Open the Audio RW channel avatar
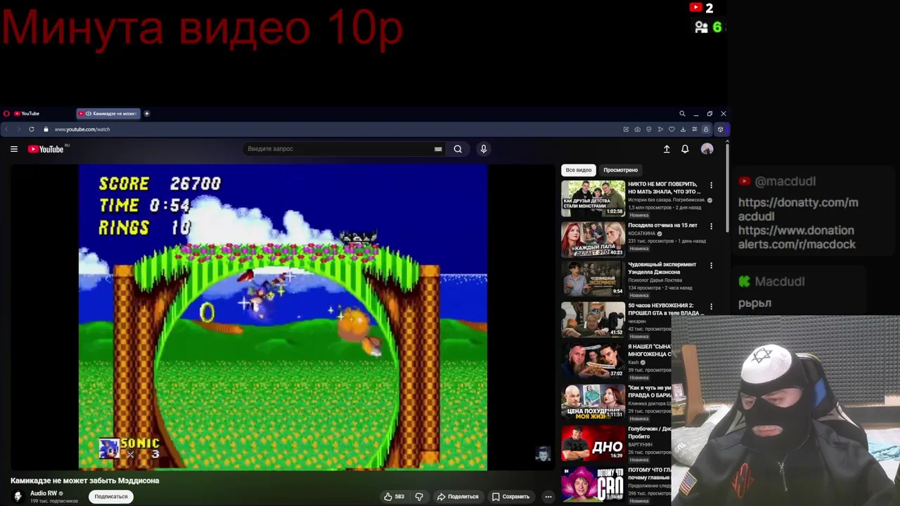The width and height of the screenshot is (900, 506). [x=18, y=496]
